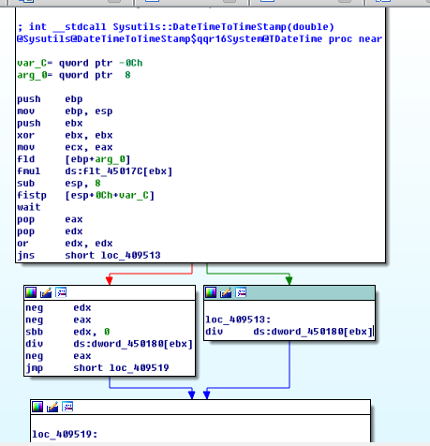The image size is (430, 446).
Task: Select the highlighted title bar of loc_409513 node
Action: [289, 293]
